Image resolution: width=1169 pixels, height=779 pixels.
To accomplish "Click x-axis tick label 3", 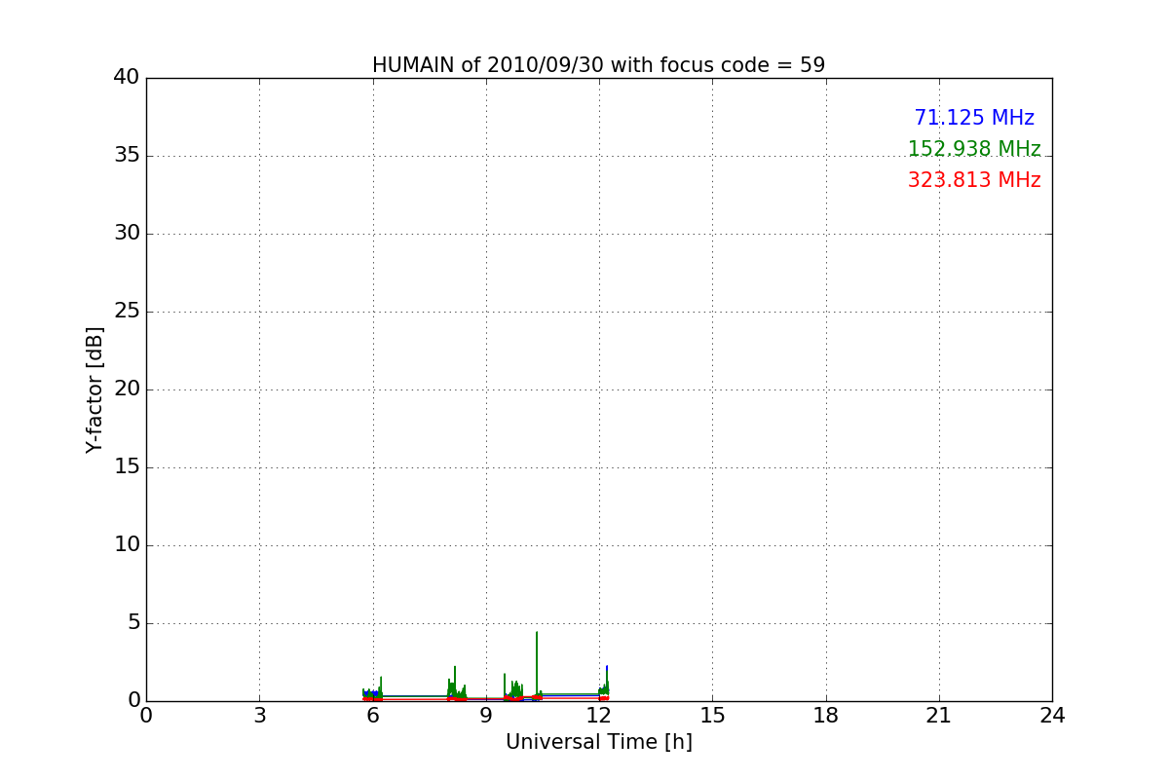I will [259, 716].
